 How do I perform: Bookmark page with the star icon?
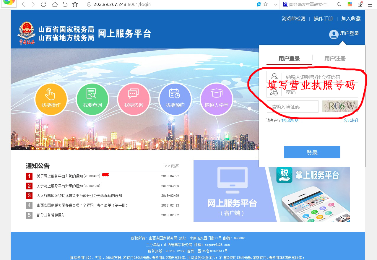tap(75, 4)
